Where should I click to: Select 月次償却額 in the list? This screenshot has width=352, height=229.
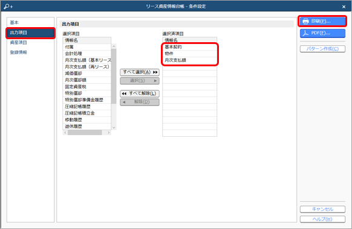click(87, 80)
